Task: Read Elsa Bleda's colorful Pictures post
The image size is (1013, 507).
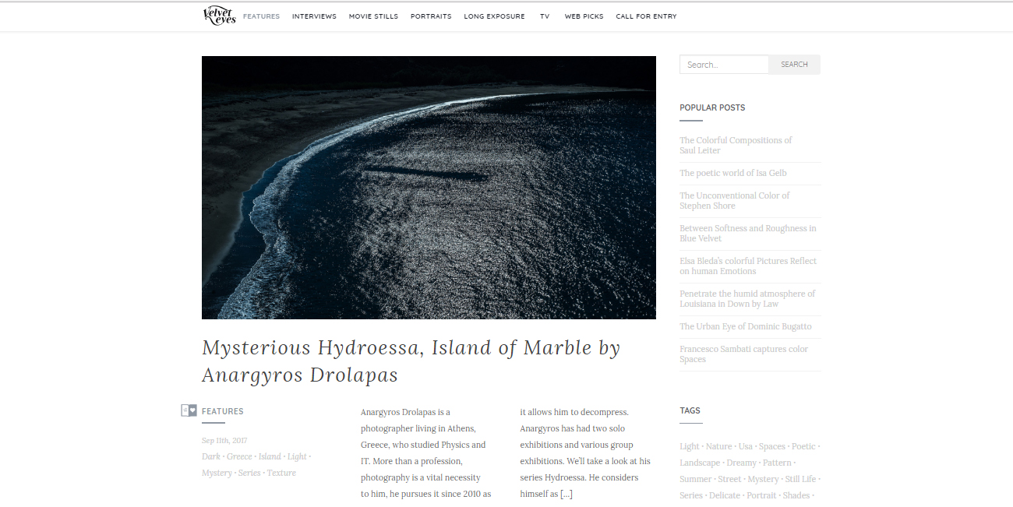Action: coord(748,266)
